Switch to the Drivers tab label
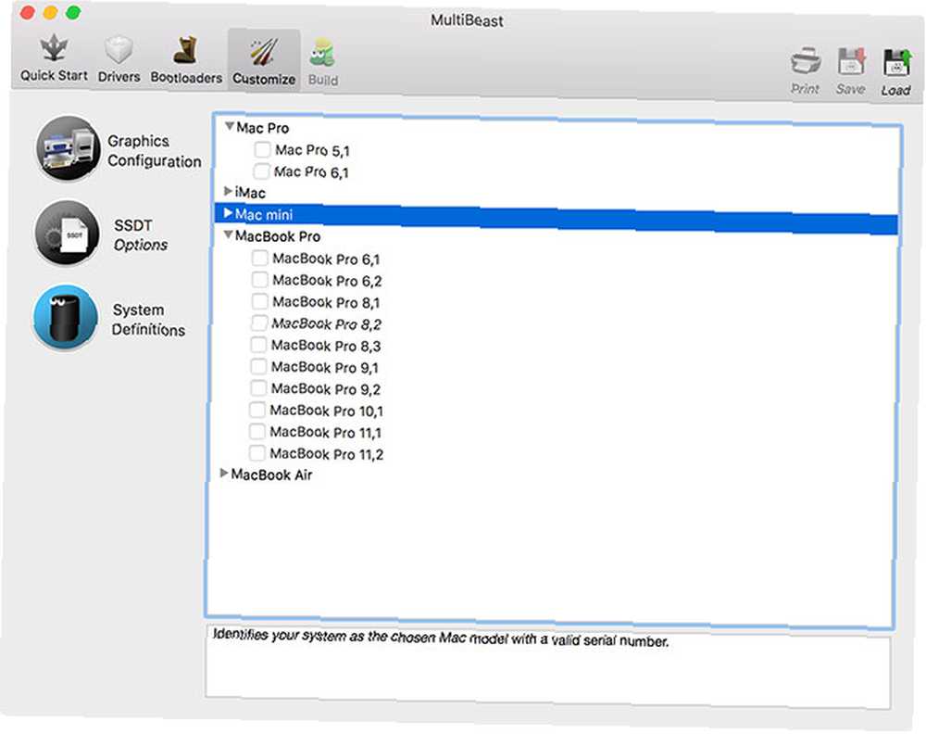Image resolution: width=926 pixels, height=734 pixels. 119,77
